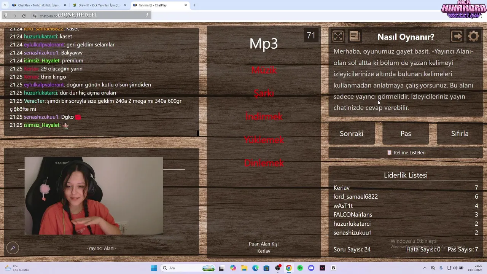
Task: Launch Copilot from the taskbar
Action: point(232,268)
